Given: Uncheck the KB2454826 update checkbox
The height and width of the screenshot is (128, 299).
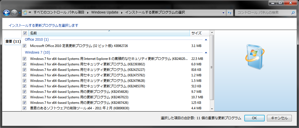Looking at the screenshot, I should click(x=24, y=91).
